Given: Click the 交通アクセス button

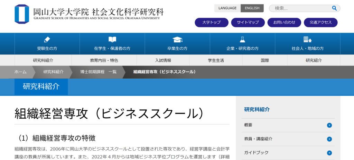Looking at the screenshot, I should [320, 22].
